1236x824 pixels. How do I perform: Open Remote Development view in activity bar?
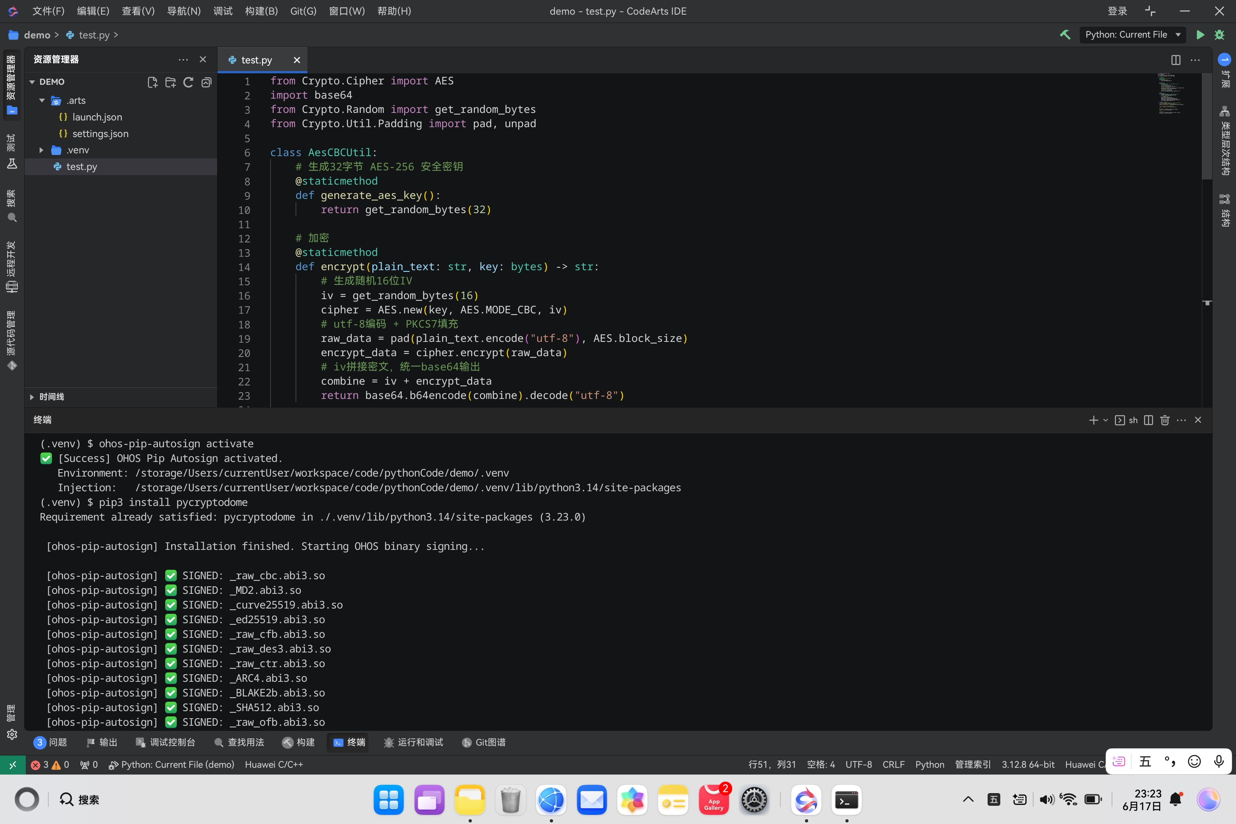pos(11,267)
